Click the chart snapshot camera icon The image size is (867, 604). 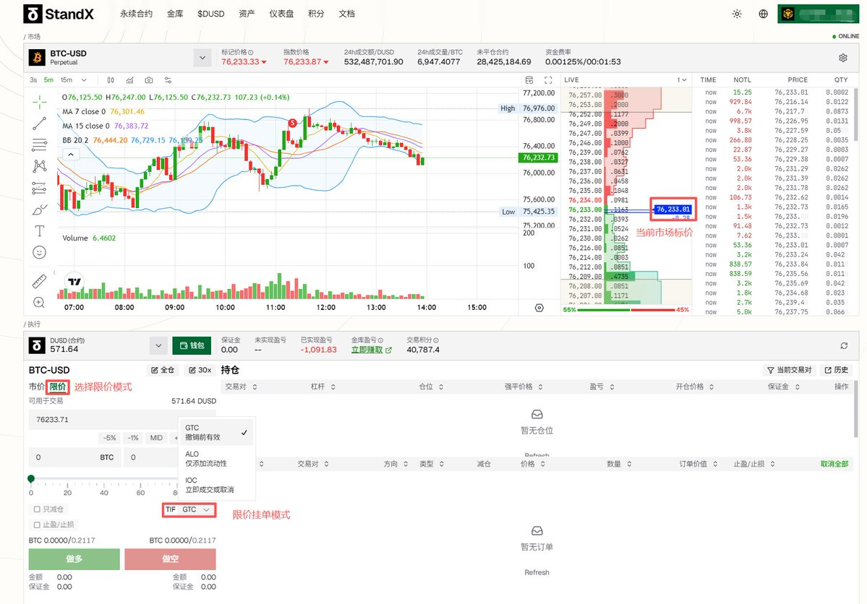tap(149, 80)
